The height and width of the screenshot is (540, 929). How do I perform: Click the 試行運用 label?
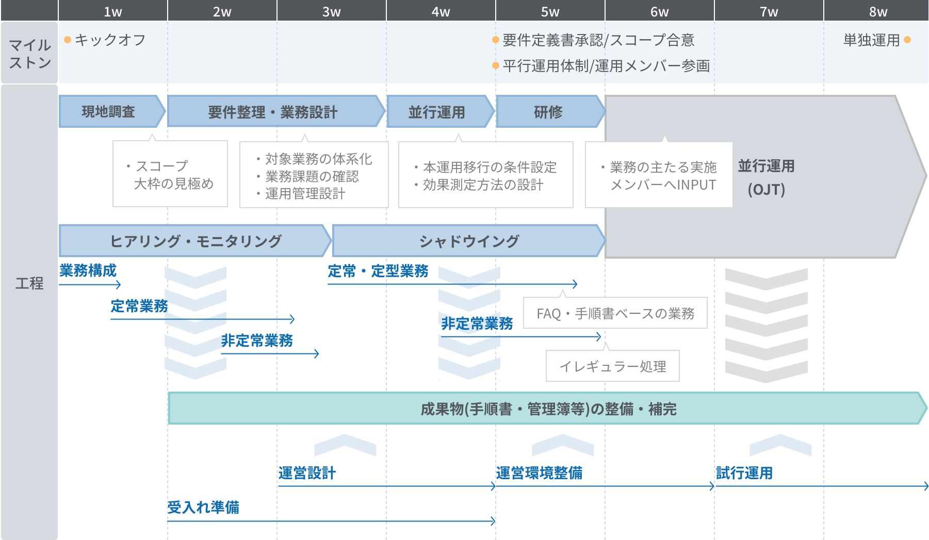pos(744,473)
